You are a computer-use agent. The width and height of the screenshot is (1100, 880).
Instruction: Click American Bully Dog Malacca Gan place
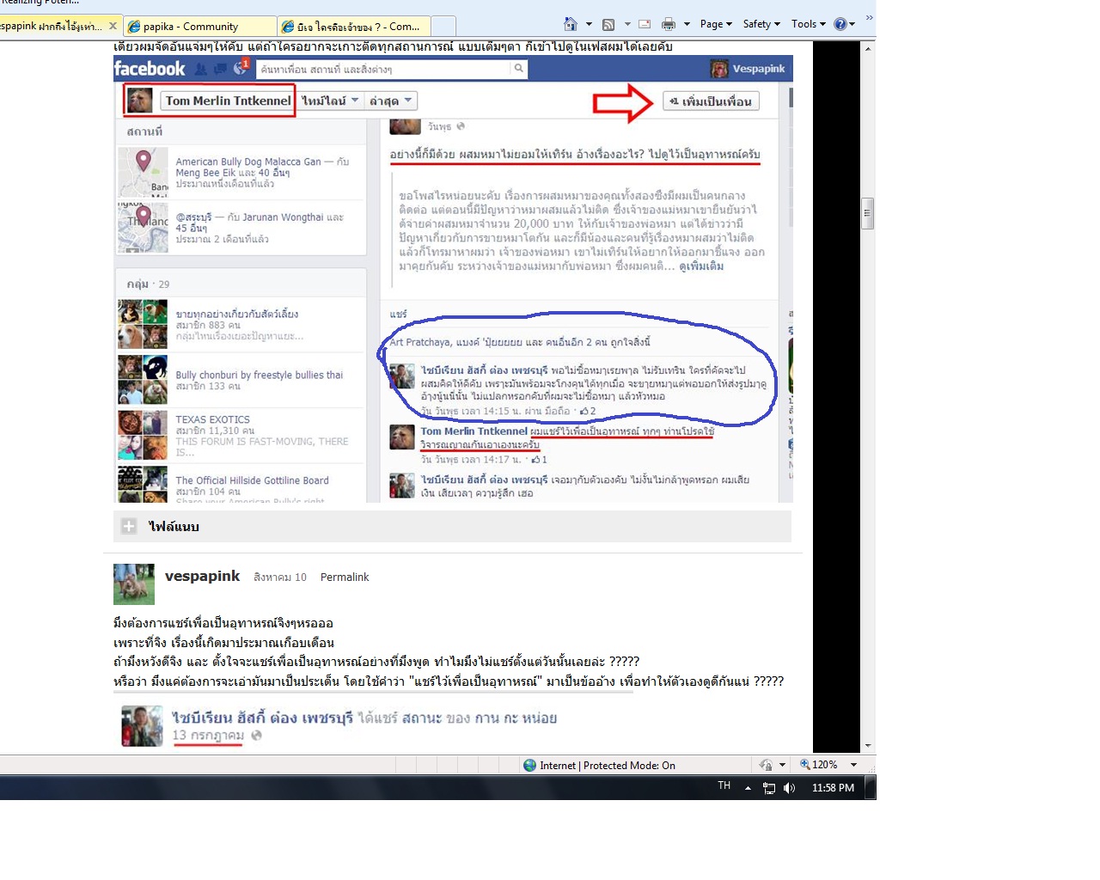248,162
